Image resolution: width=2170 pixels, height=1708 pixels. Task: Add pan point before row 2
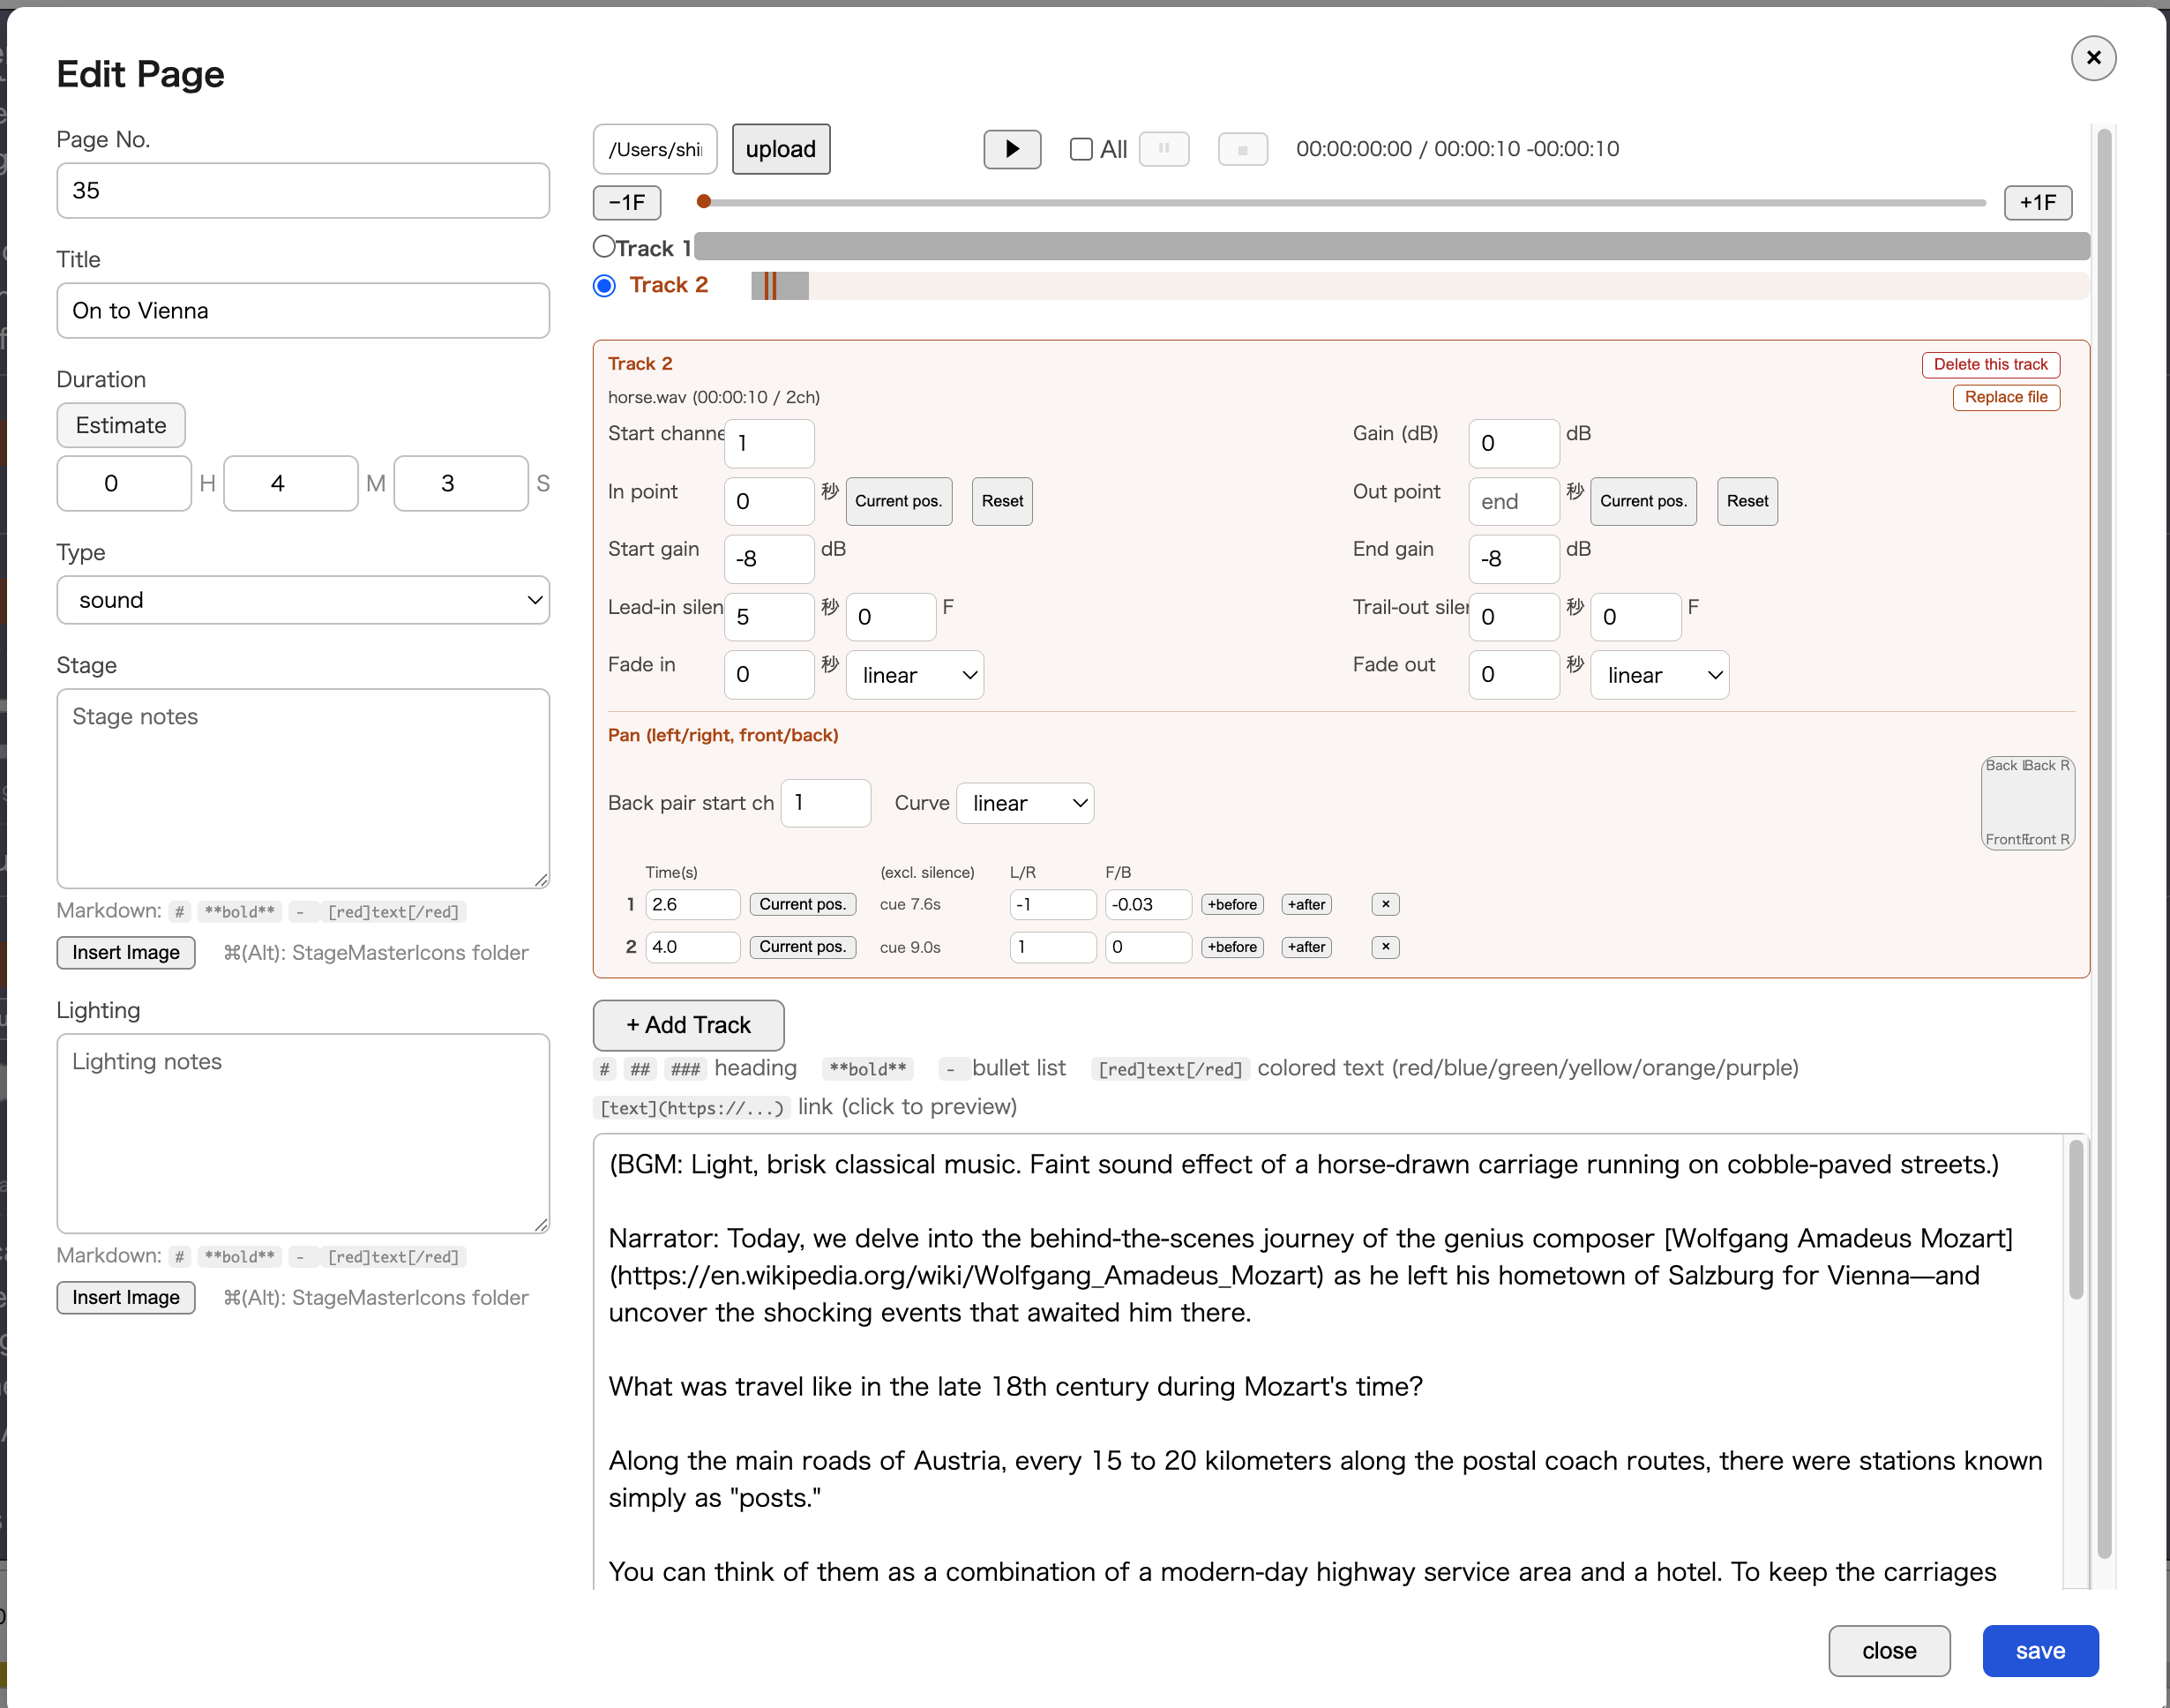(x=1232, y=947)
